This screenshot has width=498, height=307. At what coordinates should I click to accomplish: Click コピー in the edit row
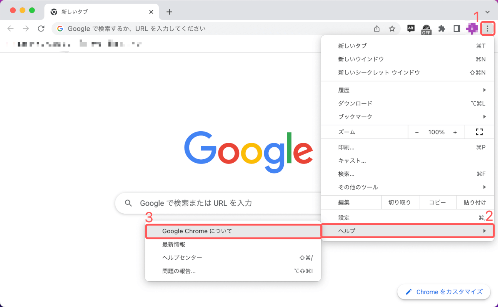pyautogui.click(x=437, y=202)
